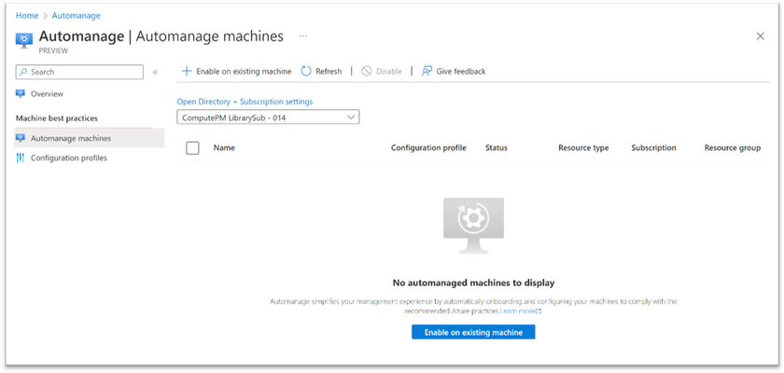Click the plus icon on the toolbar

click(x=187, y=72)
